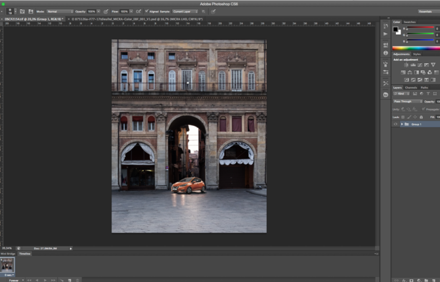Image resolution: width=440 pixels, height=282 pixels.
Task: Switch to the Styles panel tab
Action: pyautogui.click(x=417, y=54)
